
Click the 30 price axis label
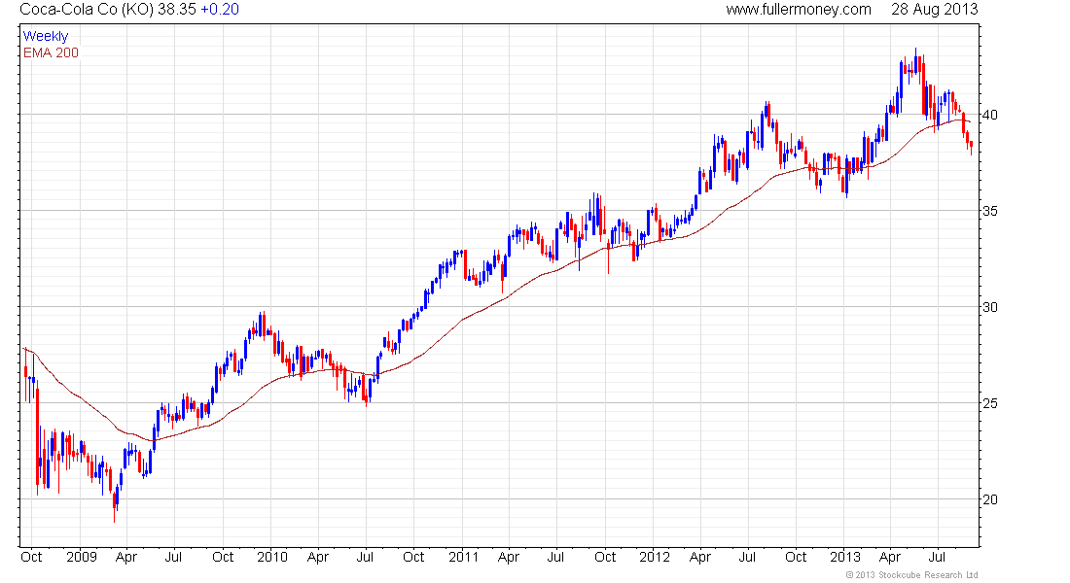989,307
